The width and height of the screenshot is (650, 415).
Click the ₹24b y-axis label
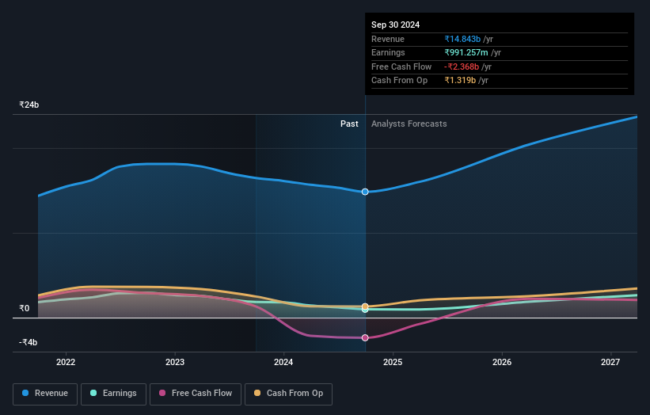tap(29, 105)
